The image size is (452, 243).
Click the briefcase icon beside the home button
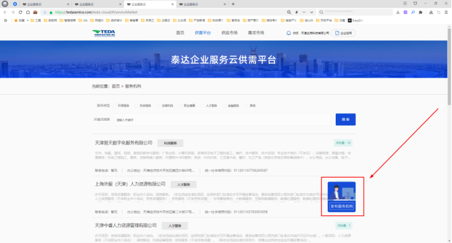click(35, 12)
